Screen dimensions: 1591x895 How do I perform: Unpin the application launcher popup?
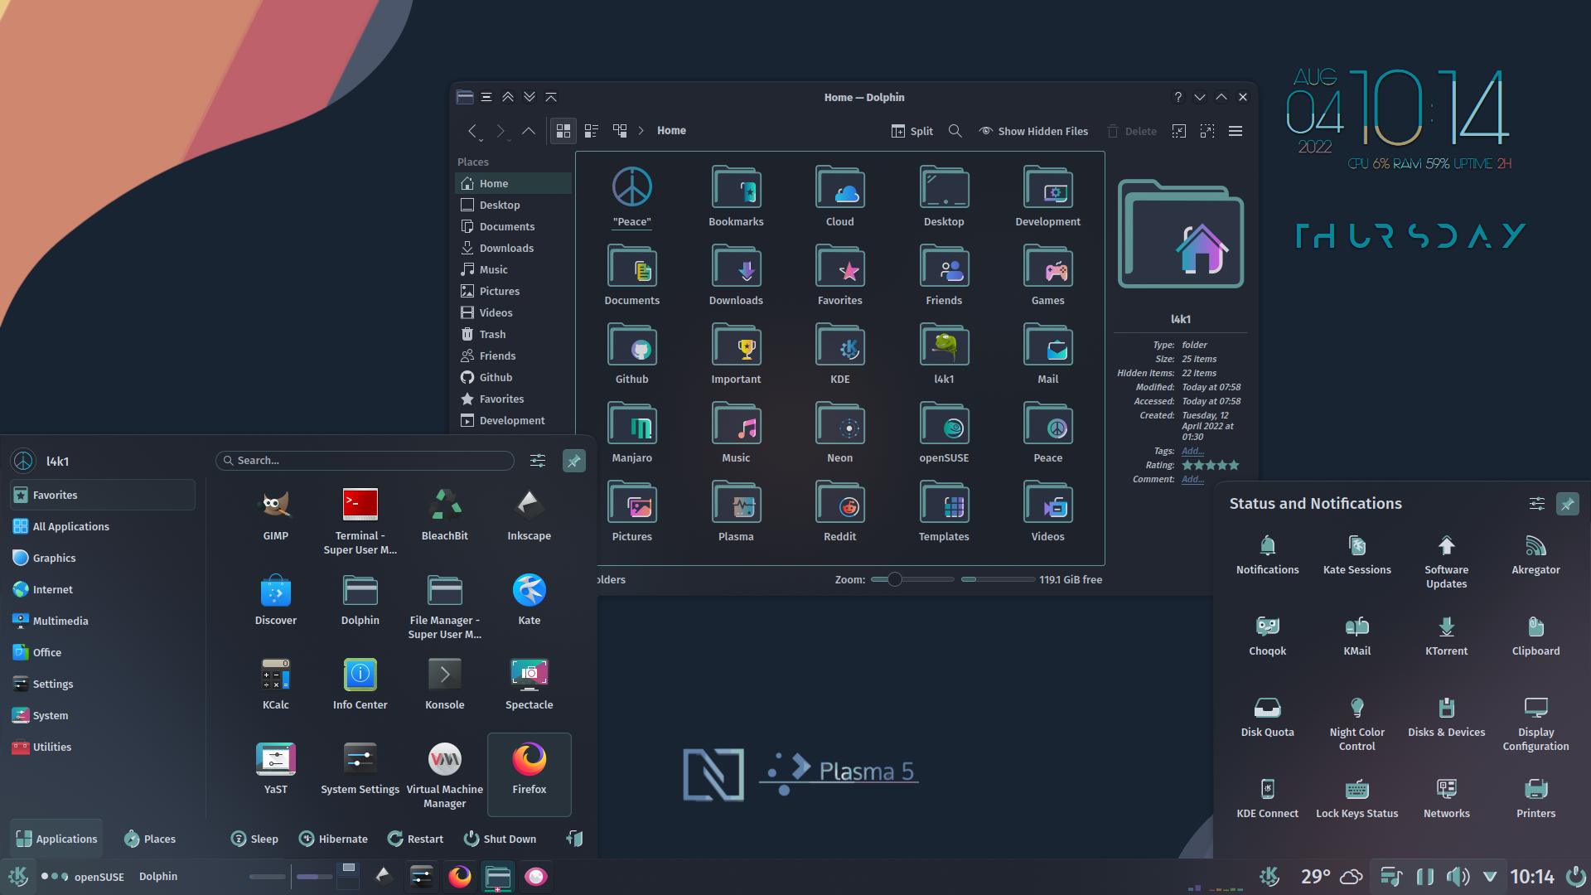point(573,461)
